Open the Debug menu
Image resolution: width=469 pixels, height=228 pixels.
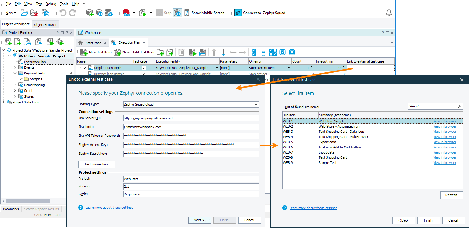50,4
